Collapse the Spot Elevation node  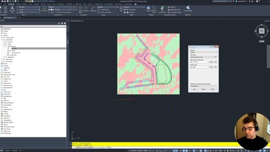click(4, 46)
